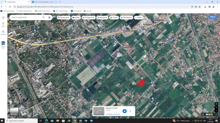This screenshot has width=220, height=123.
Task: Open the tab search dropdown arrow
Action: 1,2
